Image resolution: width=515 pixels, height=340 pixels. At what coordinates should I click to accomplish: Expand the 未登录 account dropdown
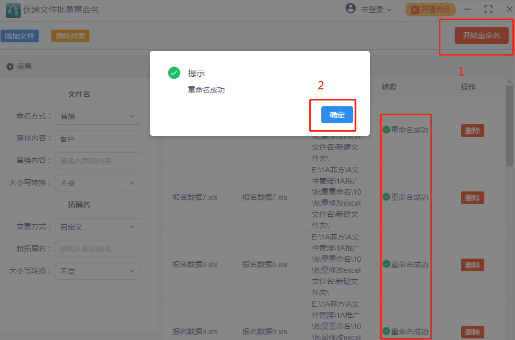[376, 10]
